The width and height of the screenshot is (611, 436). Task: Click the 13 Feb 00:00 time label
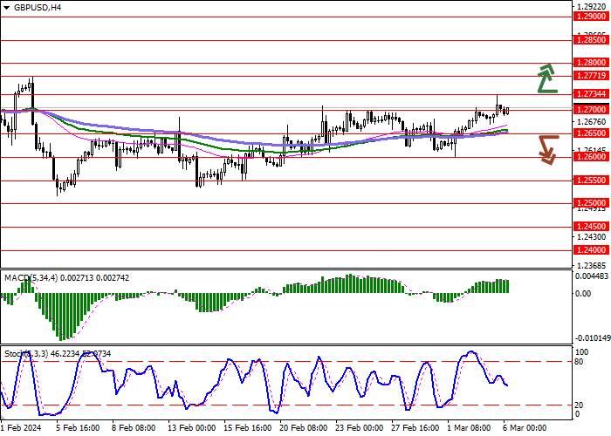[x=192, y=428]
